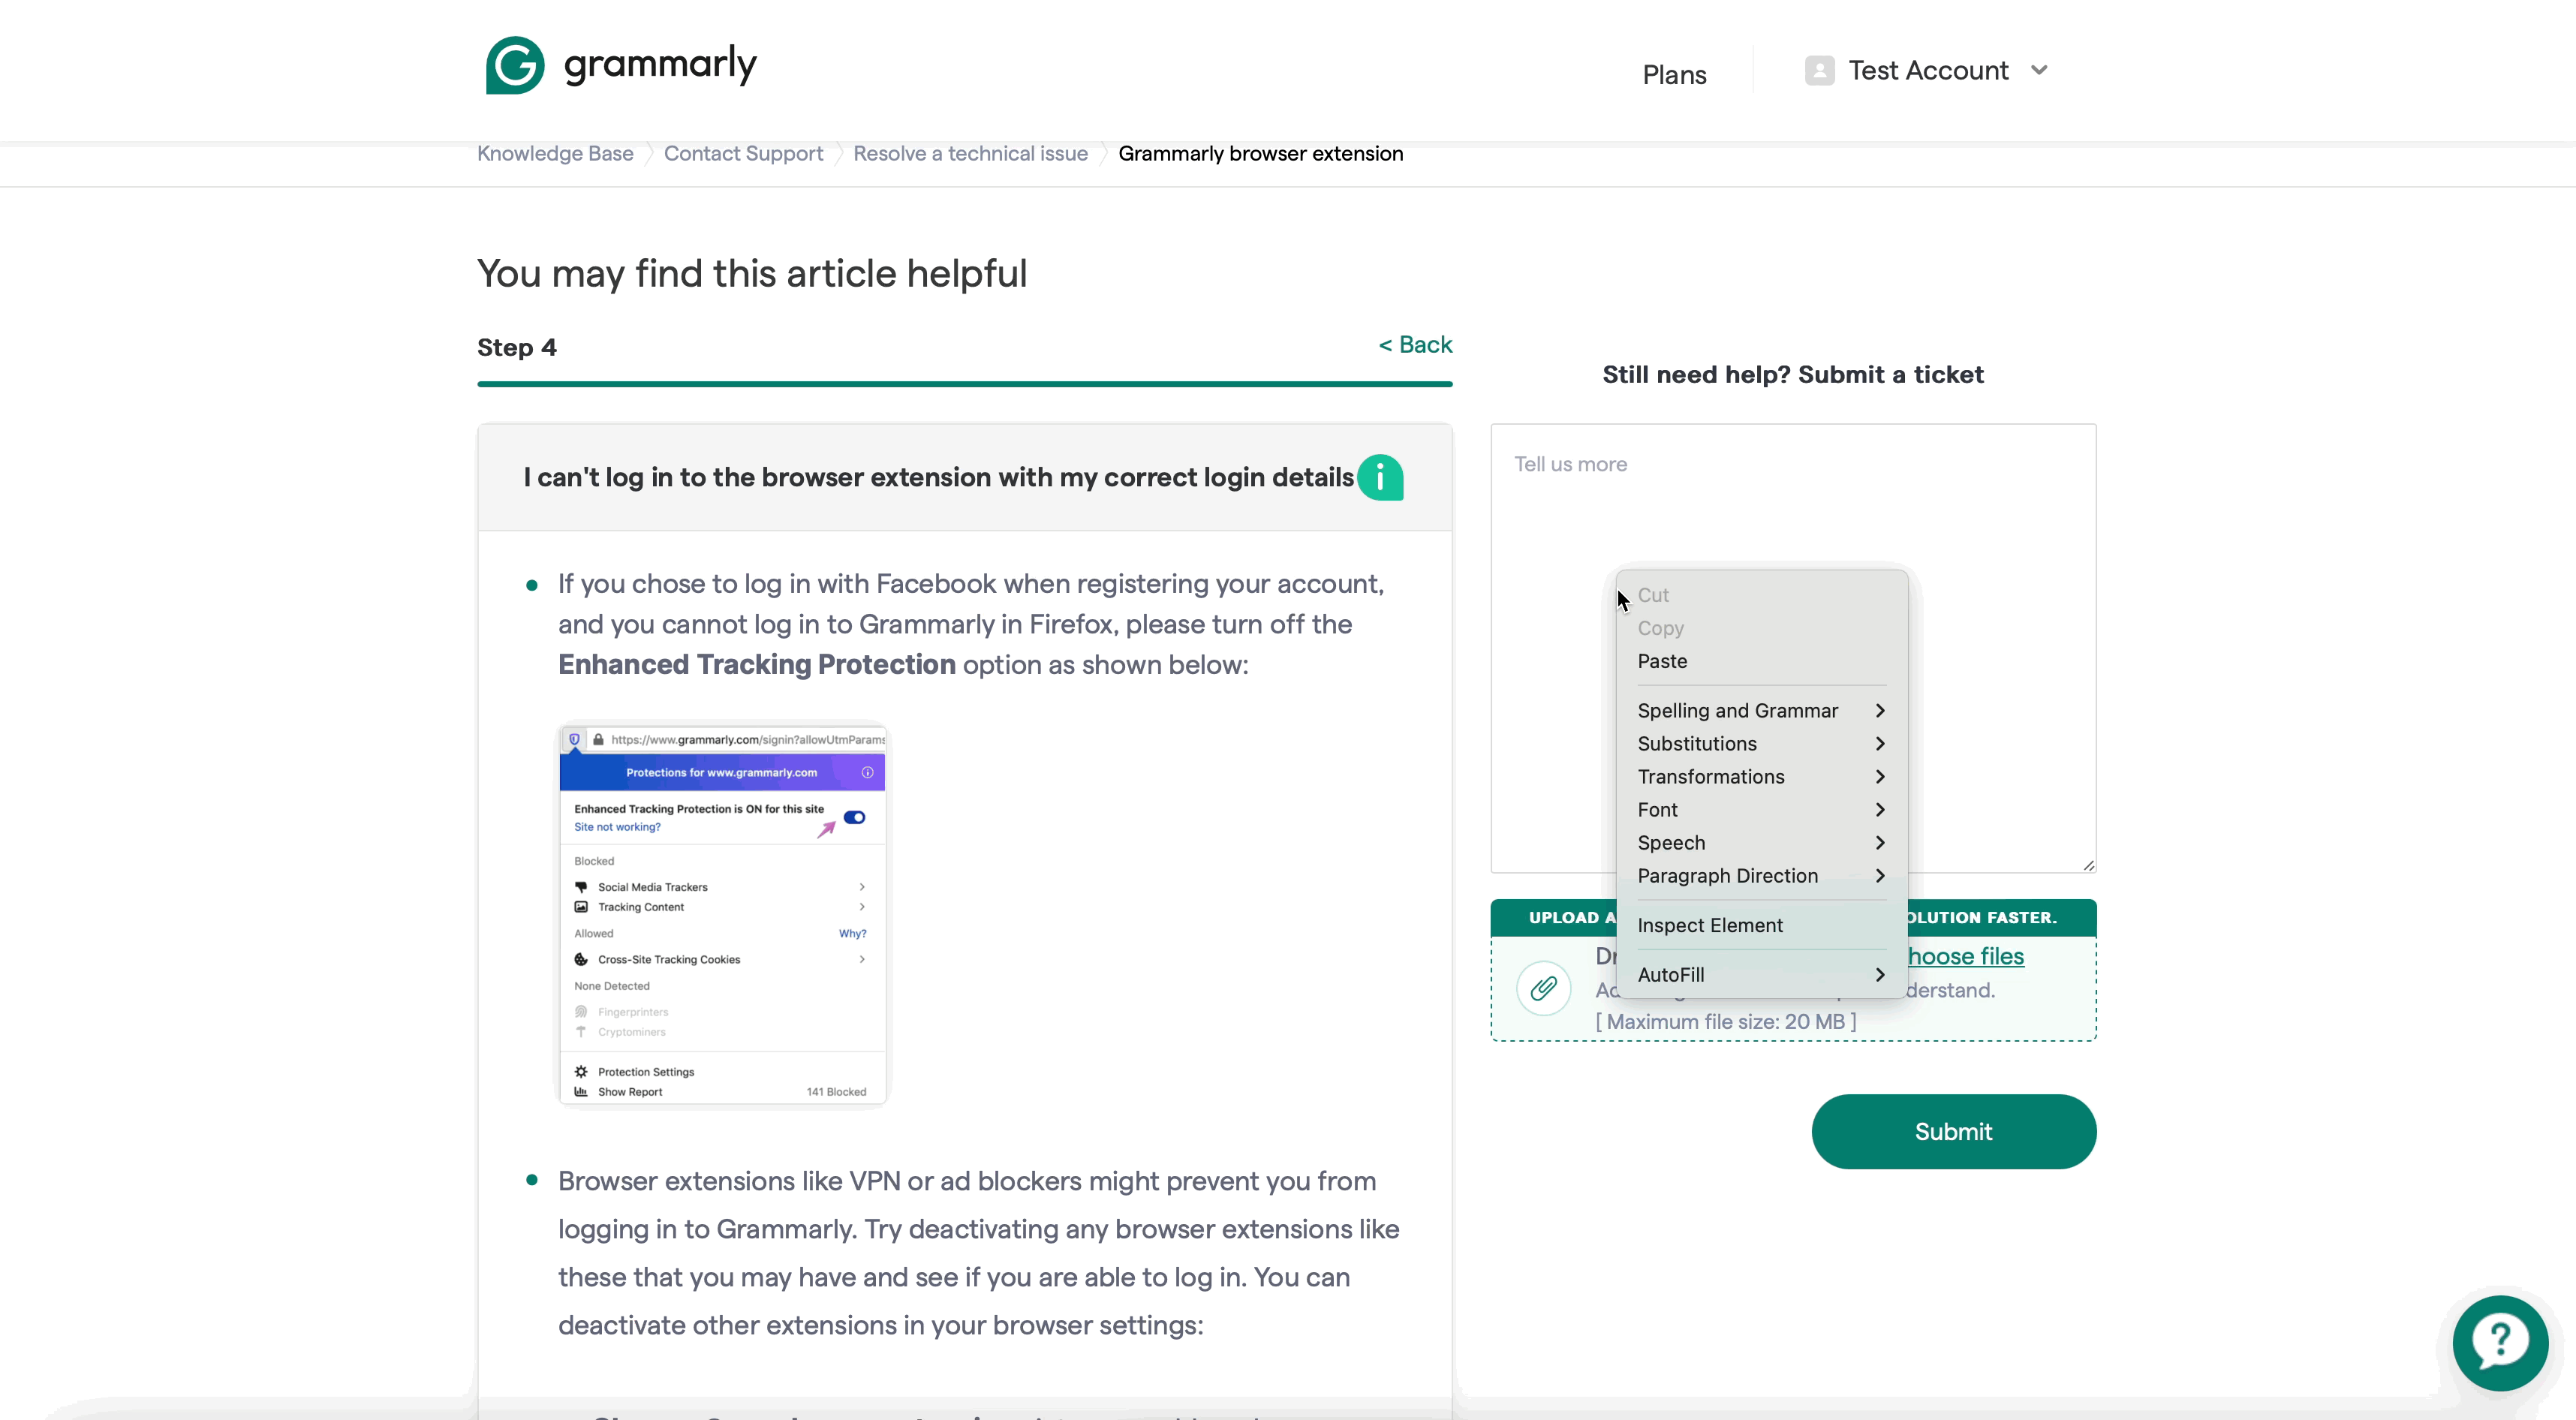Click the paperclip attachment icon
The width and height of the screenshot is (2576, 1420).
tap(1543, 988)
